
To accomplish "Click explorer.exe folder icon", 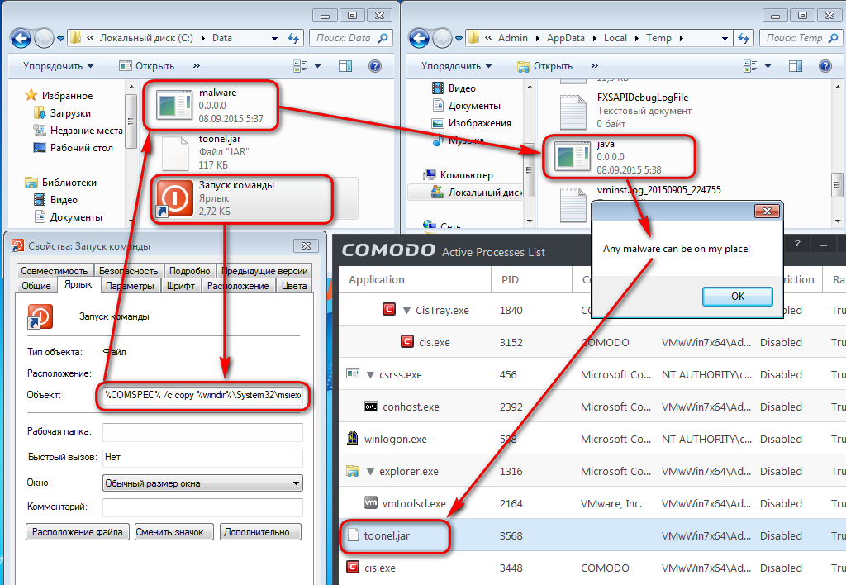I will point(352,471).
